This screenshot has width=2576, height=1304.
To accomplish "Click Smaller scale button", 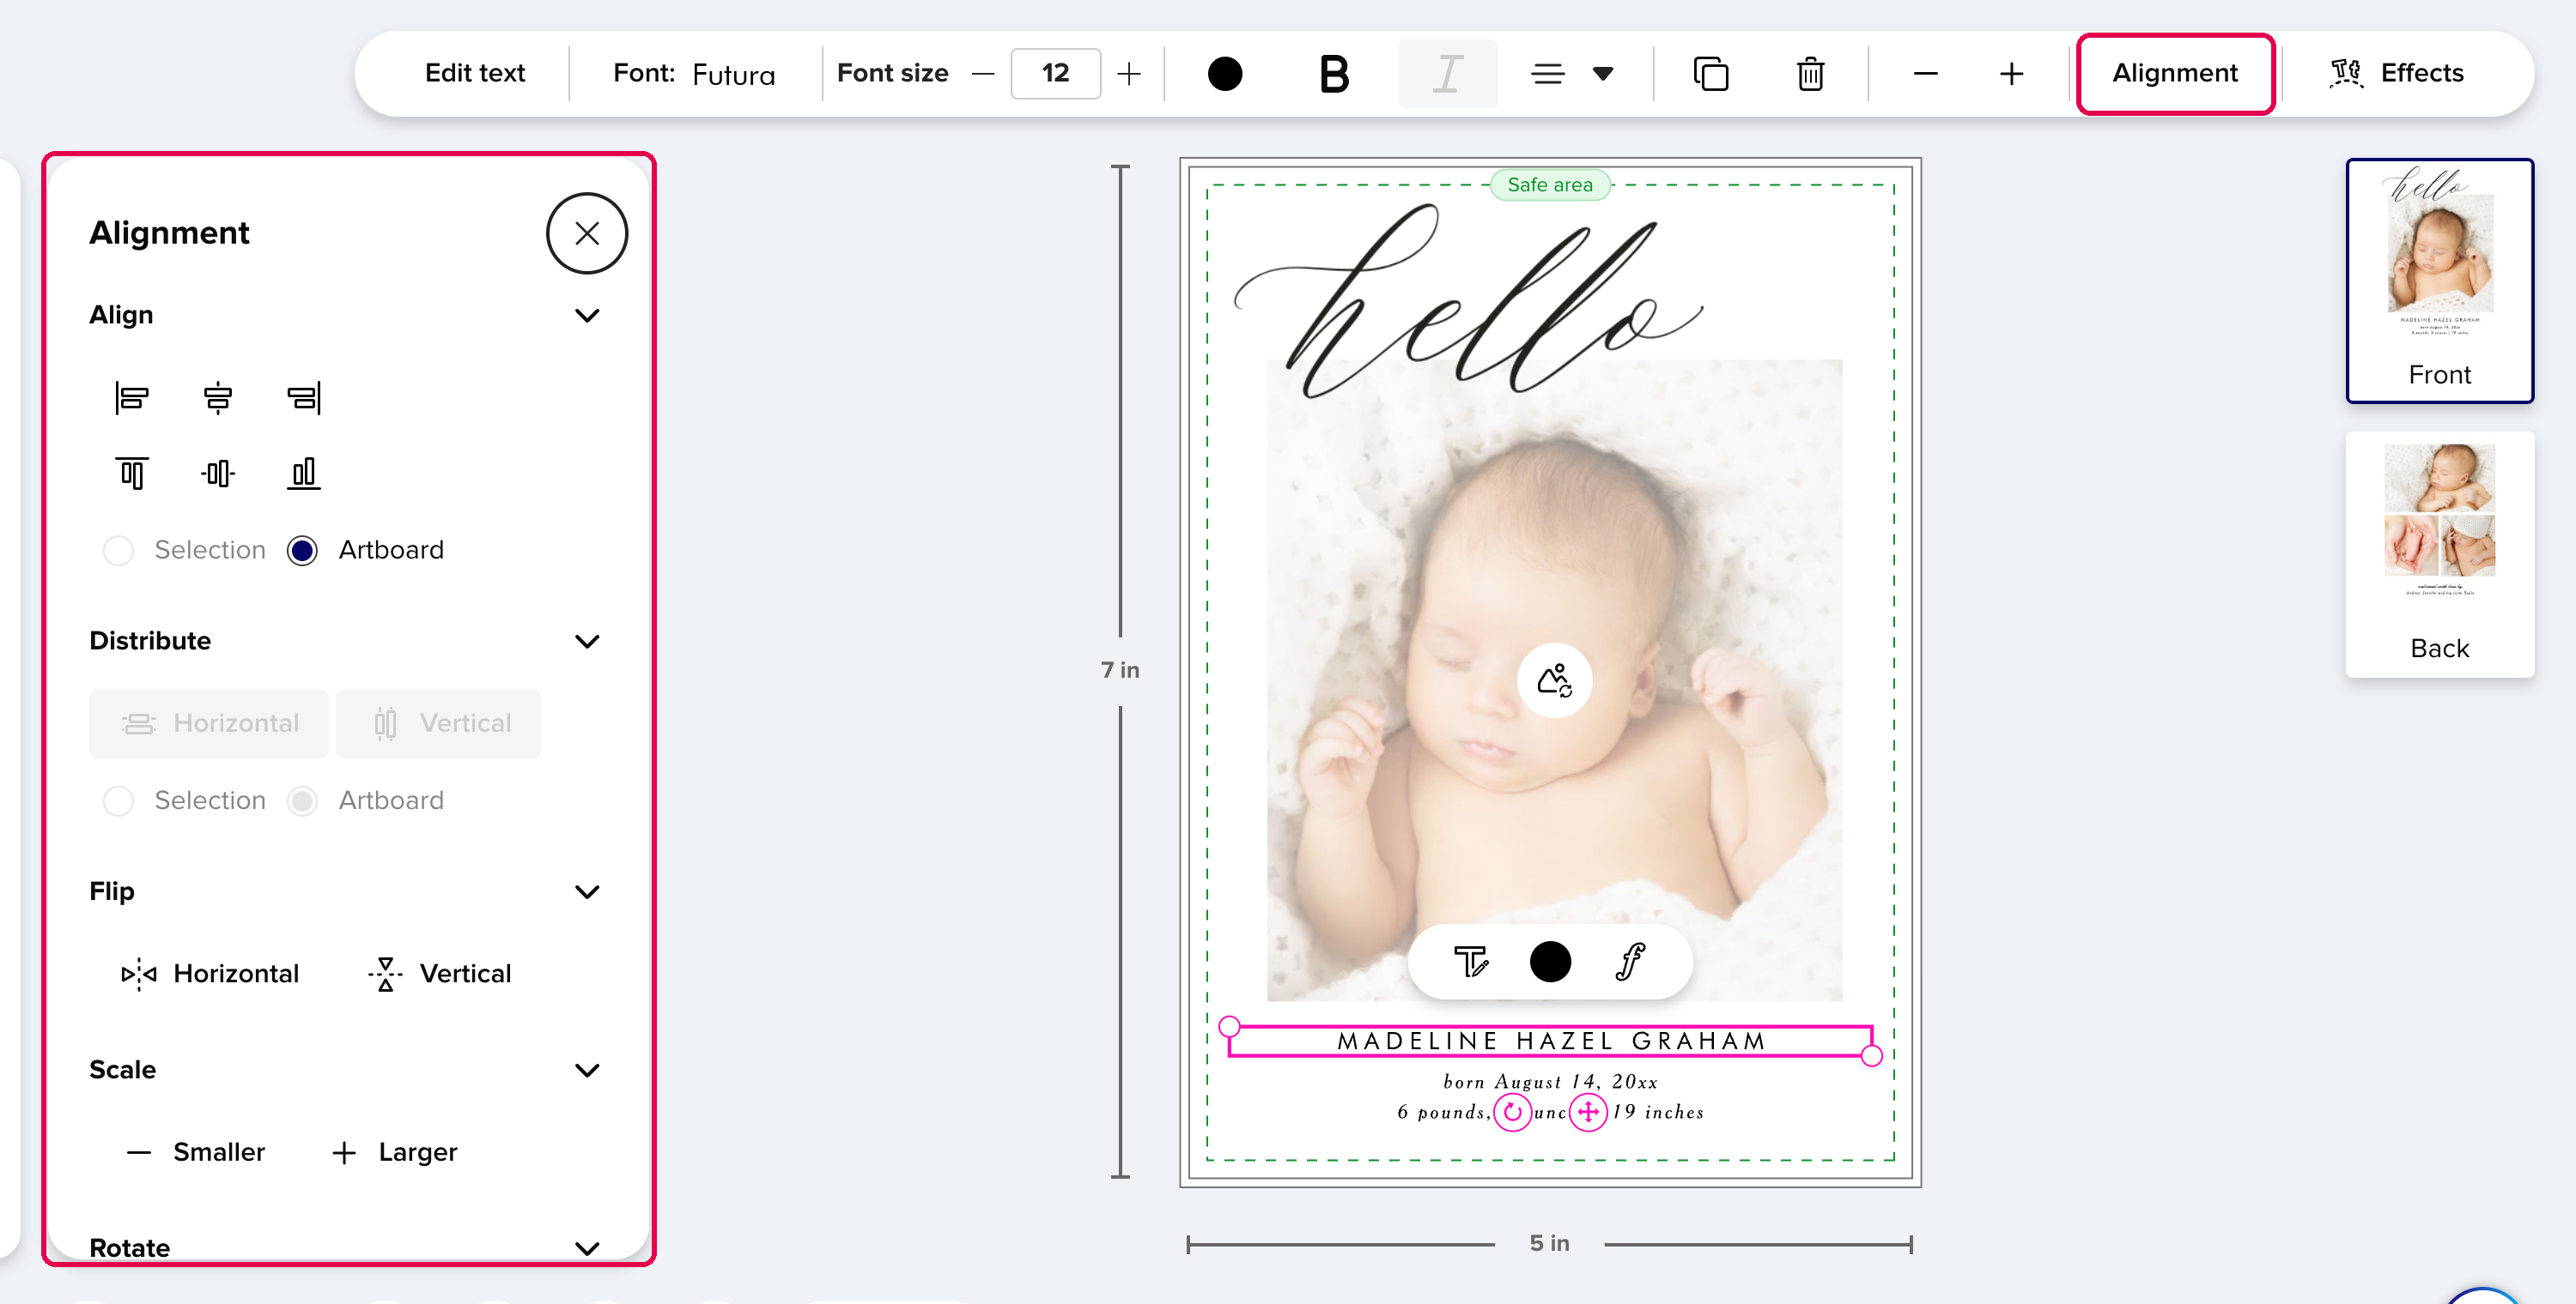I will [x=195, y=1152].
